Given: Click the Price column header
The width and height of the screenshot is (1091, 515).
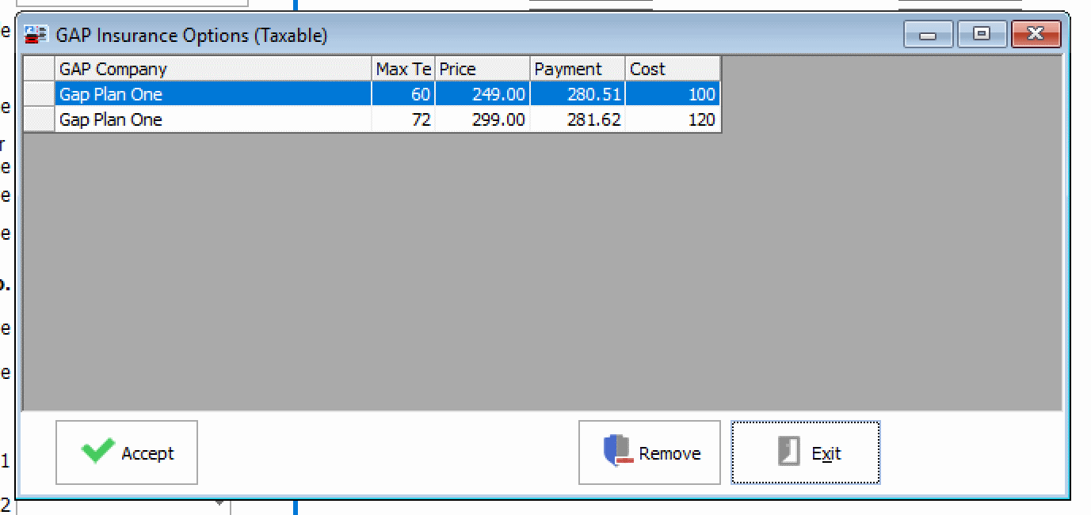Looking at the screenshot, I should (x=482, y=69).
